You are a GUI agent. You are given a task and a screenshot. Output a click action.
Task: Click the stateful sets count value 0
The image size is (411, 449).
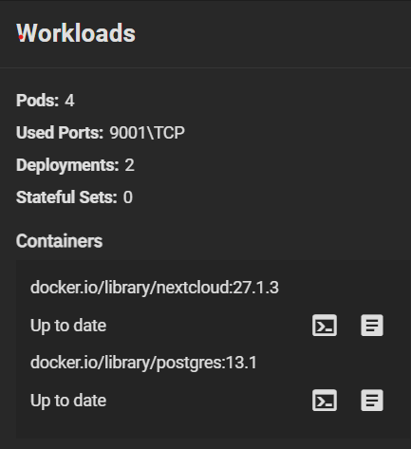[128, 197]
